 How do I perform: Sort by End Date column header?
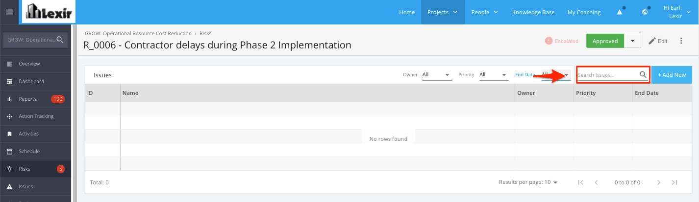click(662, 93)
